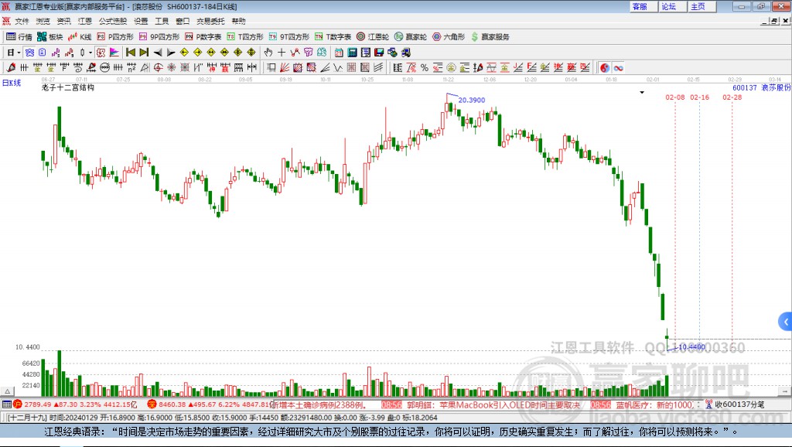The width and height of the screenshot is (792, 447).
Task: Open the 9T四方形 tool
Action: pos(289,37)
